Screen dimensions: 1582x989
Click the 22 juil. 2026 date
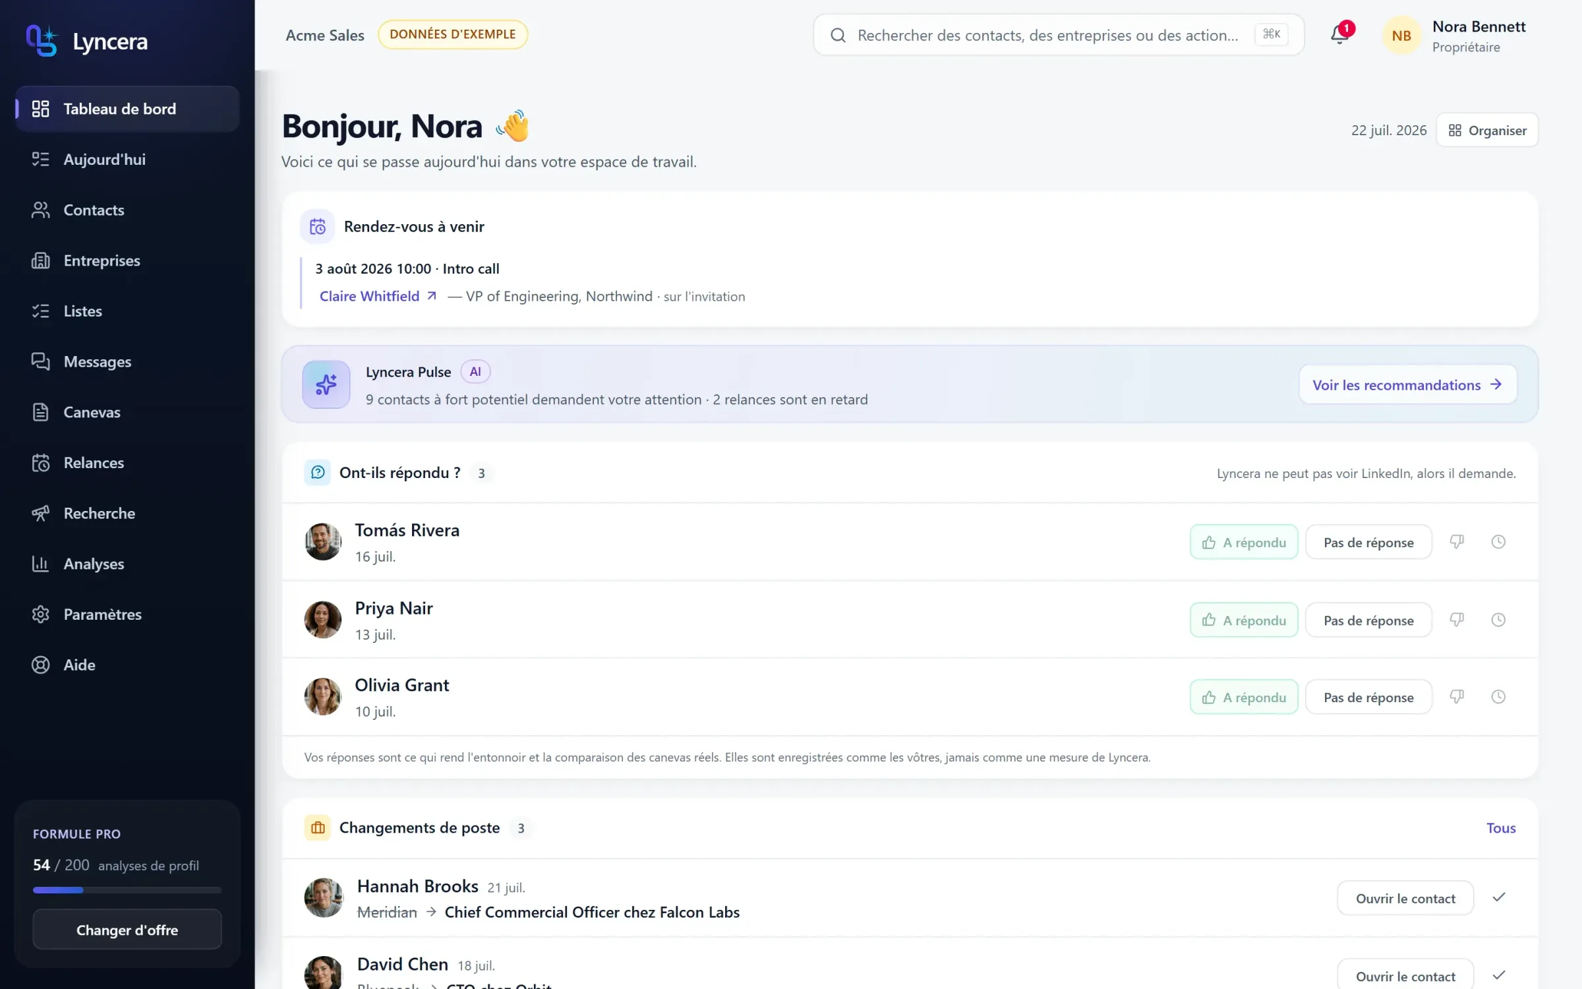pos(1389,131)
